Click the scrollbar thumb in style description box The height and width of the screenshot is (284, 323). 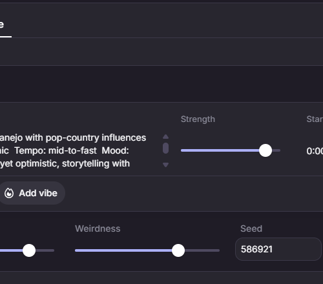click(165, 148)
